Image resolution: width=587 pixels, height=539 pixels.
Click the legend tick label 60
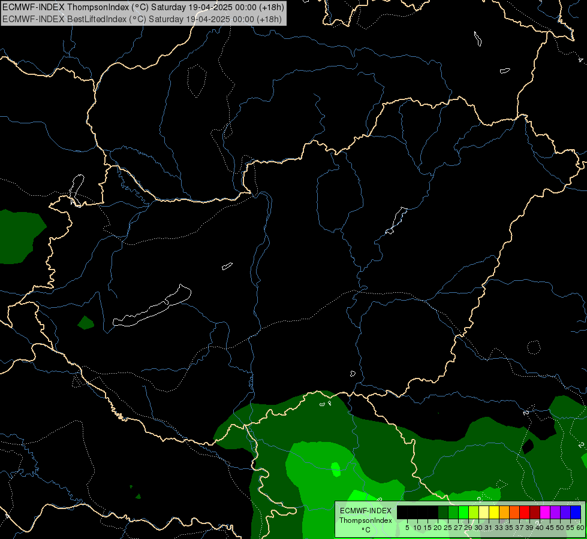[x=580, y=528]
